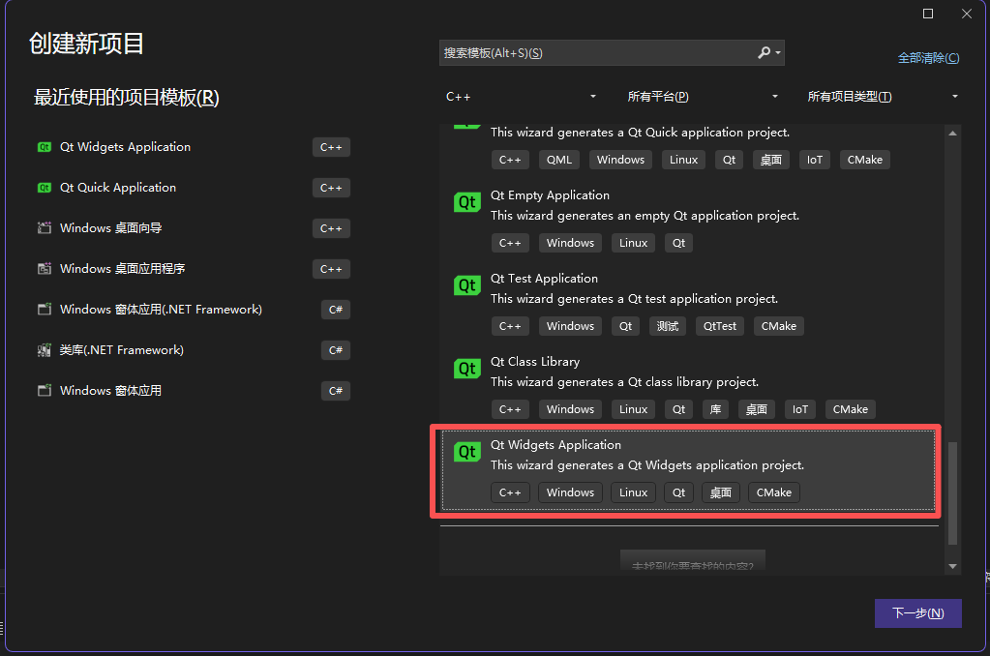Click the Qt Widgets Application icon in recent templates

click(x=44, y=147)
